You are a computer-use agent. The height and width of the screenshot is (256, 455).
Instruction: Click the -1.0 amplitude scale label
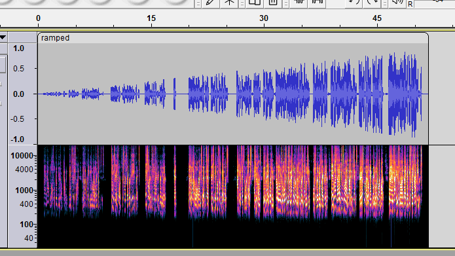click(18, 139)
